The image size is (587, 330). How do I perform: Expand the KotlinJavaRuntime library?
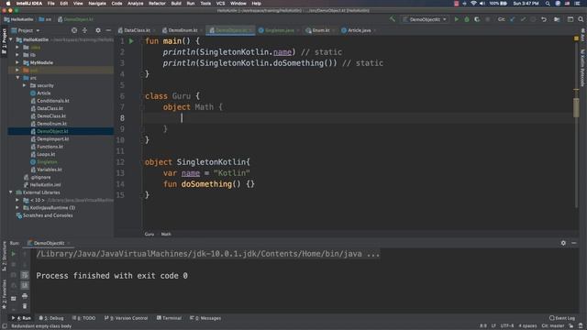coord(17,208)
